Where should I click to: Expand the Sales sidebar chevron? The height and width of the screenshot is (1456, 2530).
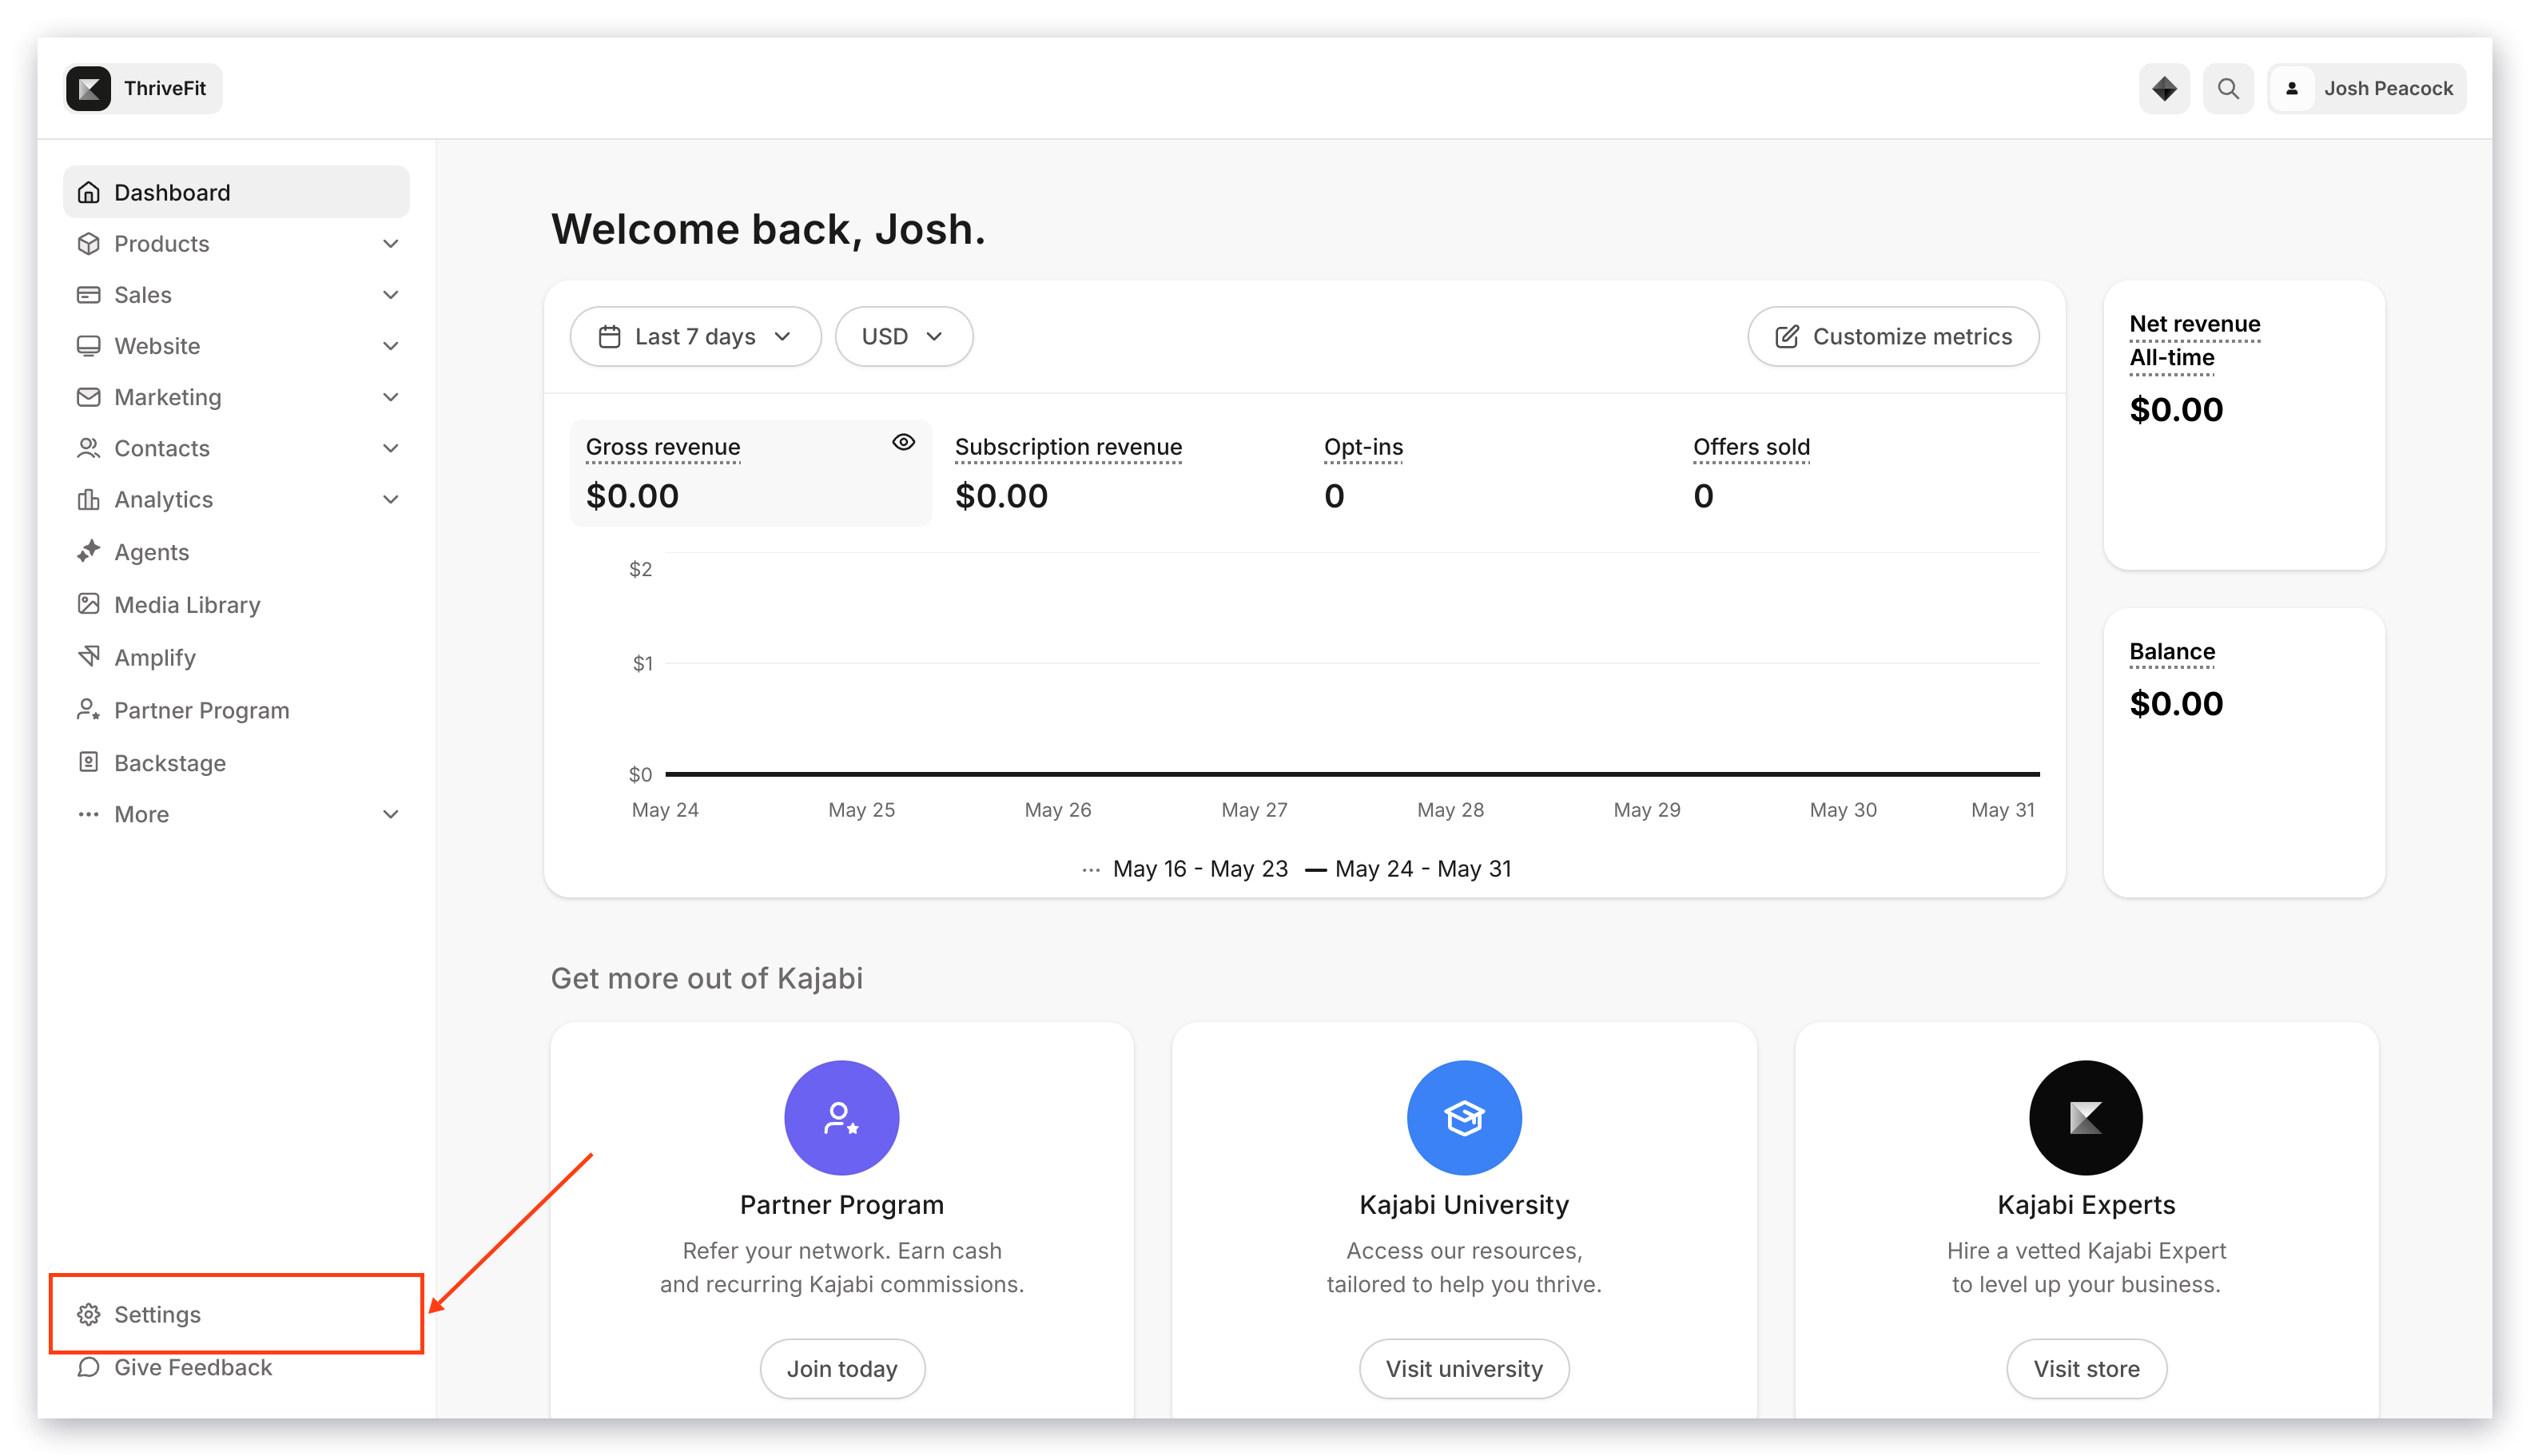[390, 294]
